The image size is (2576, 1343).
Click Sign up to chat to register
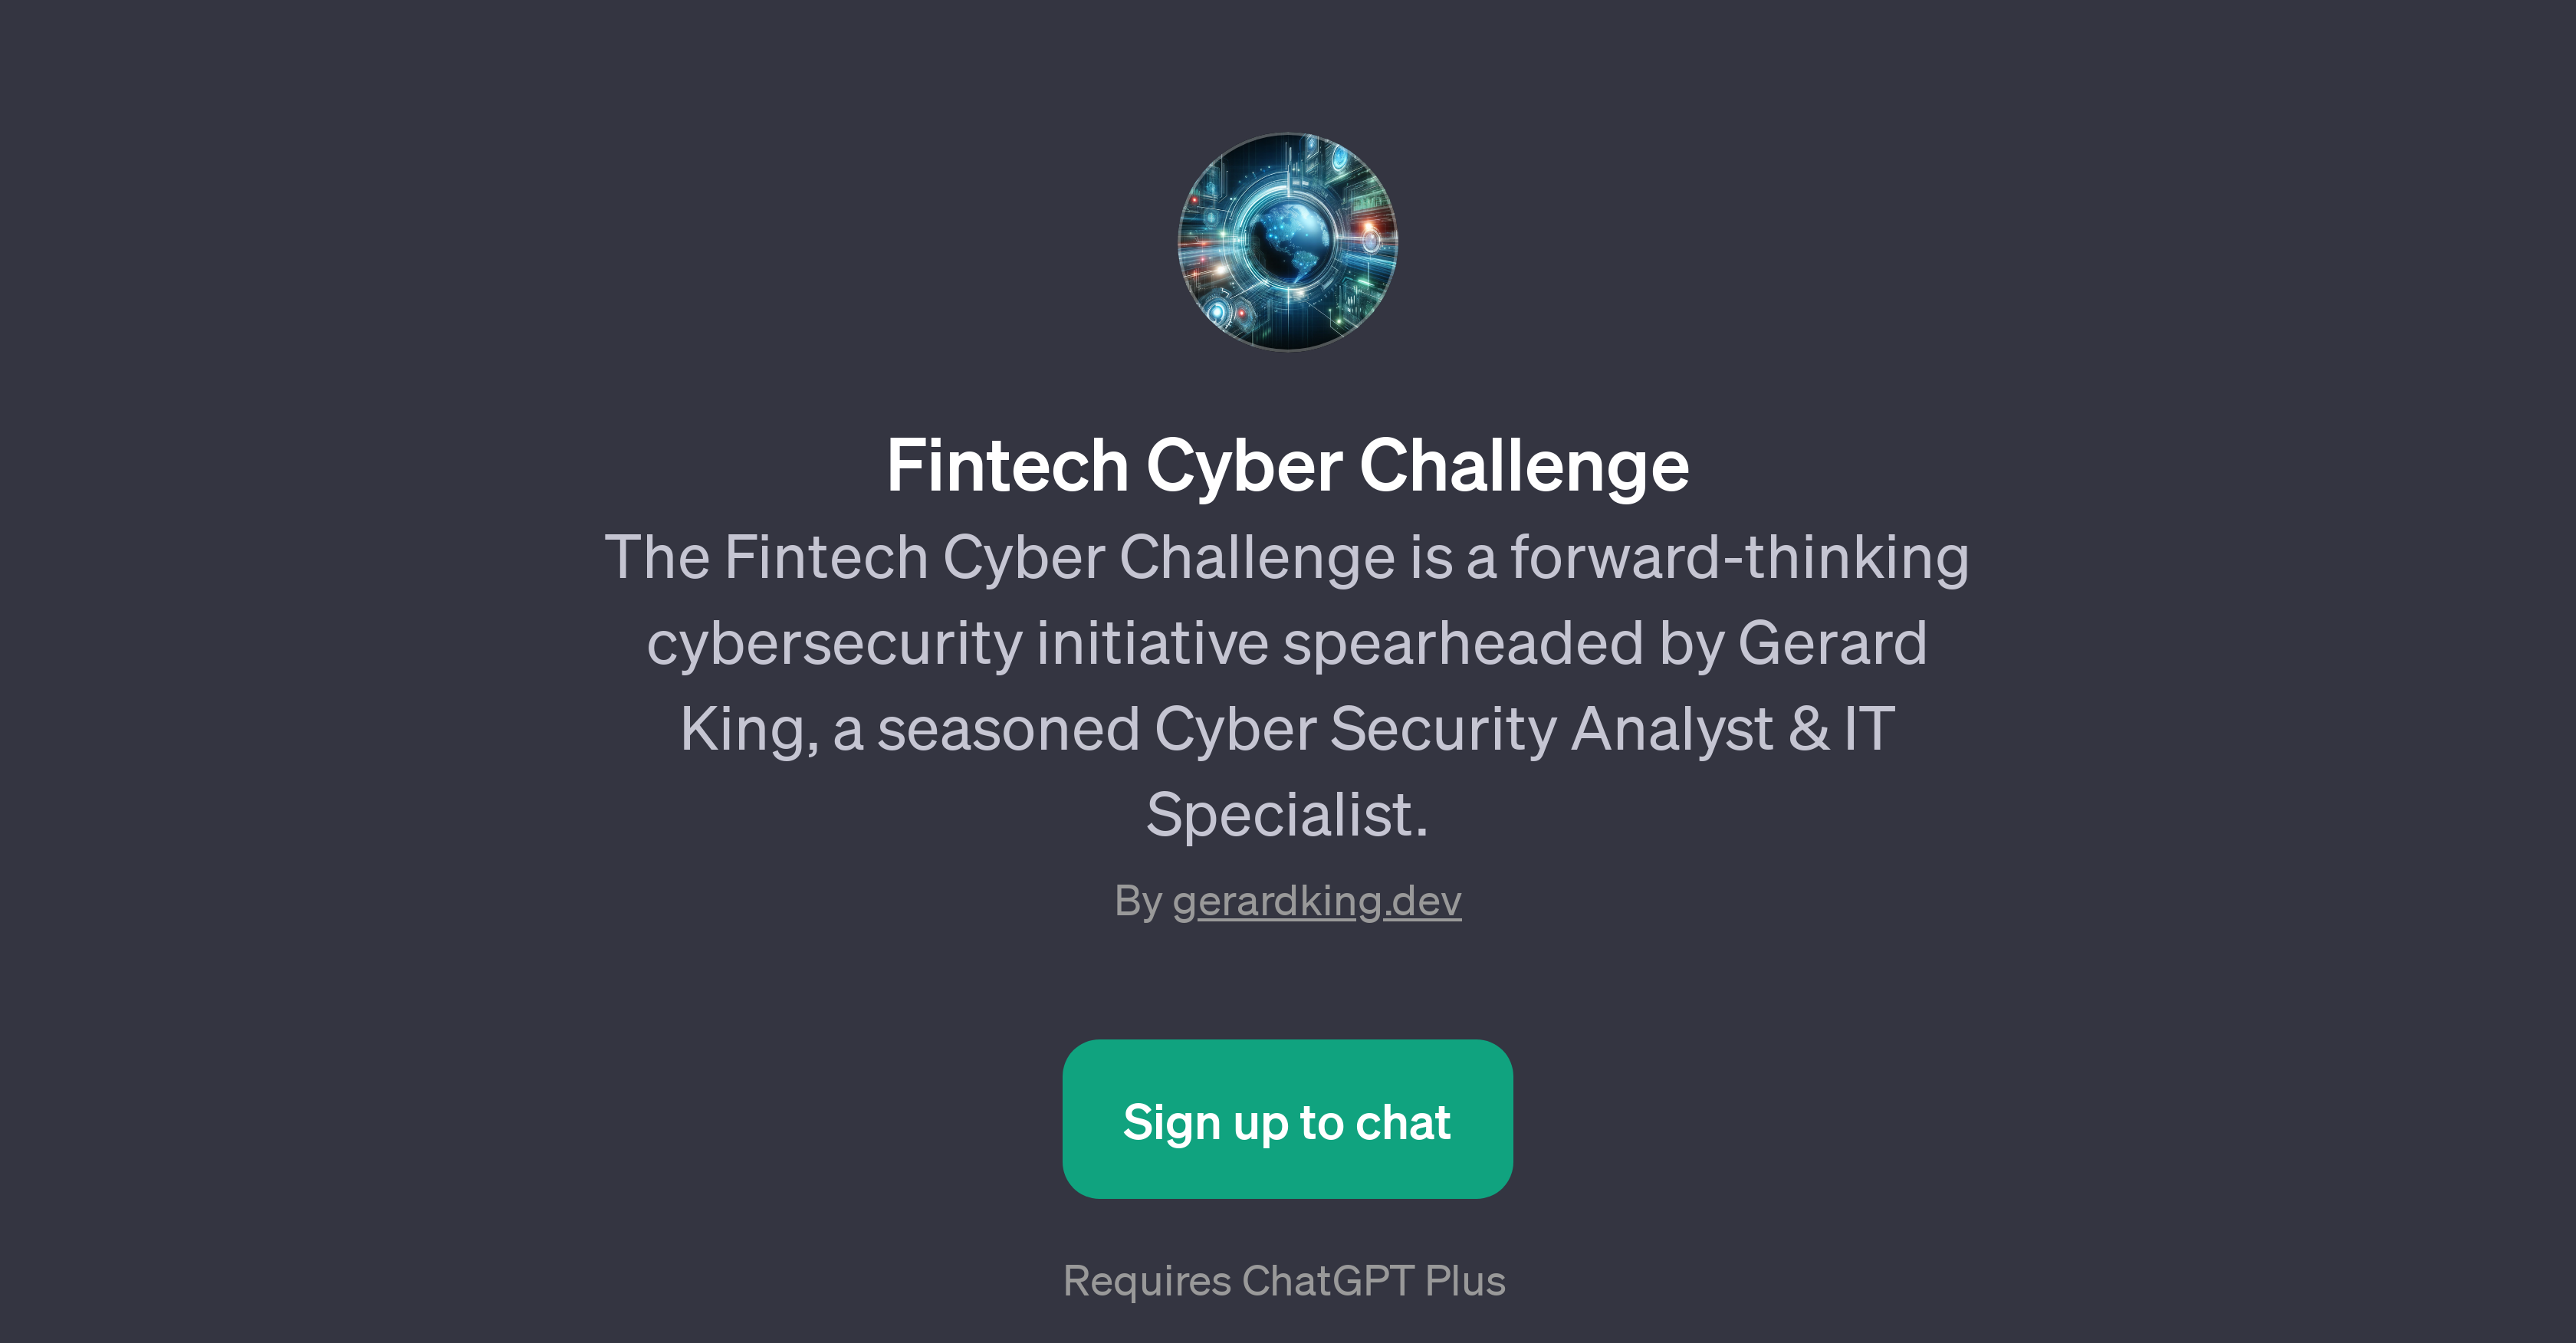pyautogui.click(x=1288, y=1120)
